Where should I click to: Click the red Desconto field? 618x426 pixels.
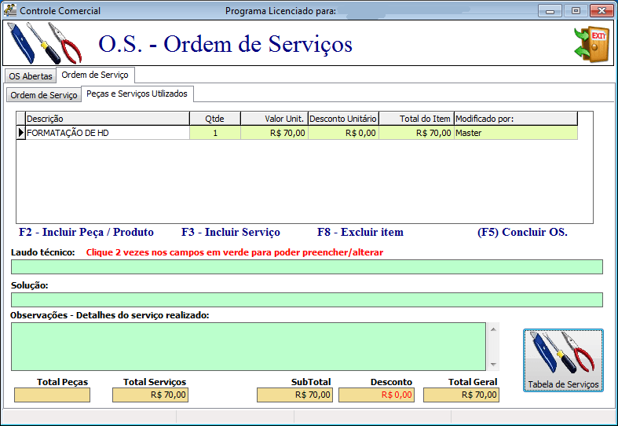(376, 395)
